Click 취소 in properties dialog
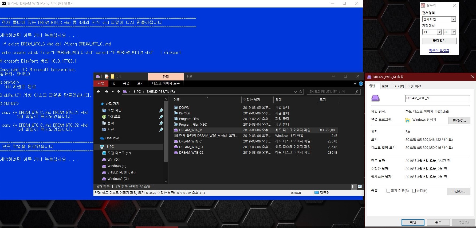Screen dimensions: 476x228 (x=438, y=222)
